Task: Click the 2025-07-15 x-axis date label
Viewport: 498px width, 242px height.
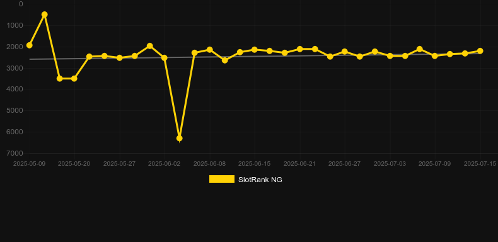Action: tap(480, 164)
